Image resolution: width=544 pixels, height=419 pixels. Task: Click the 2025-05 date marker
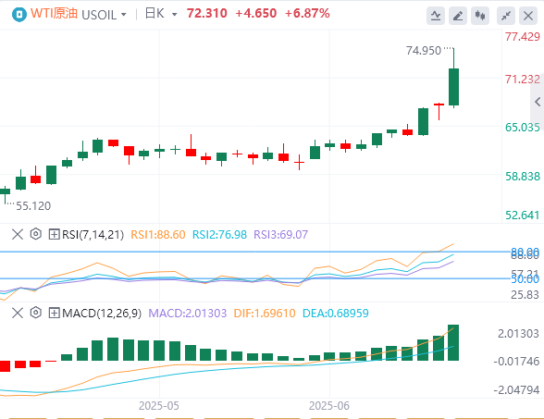159,406
